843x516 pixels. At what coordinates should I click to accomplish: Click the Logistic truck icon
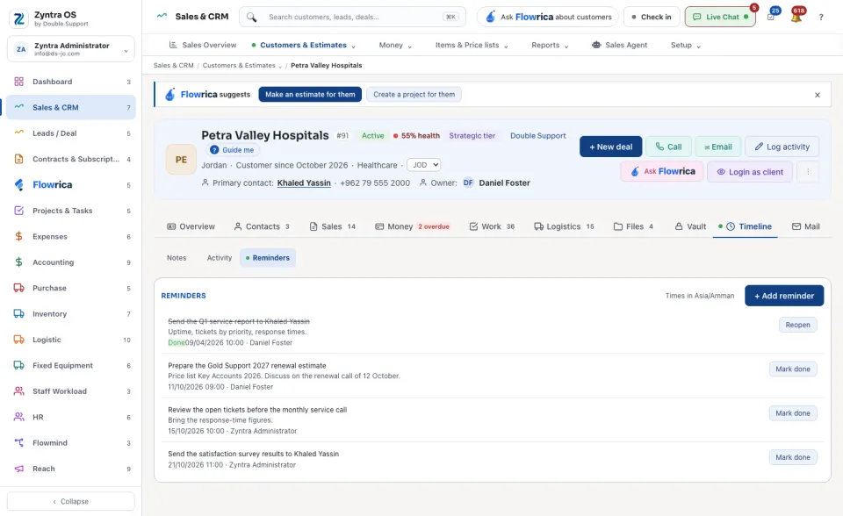(x=18, y=340)
